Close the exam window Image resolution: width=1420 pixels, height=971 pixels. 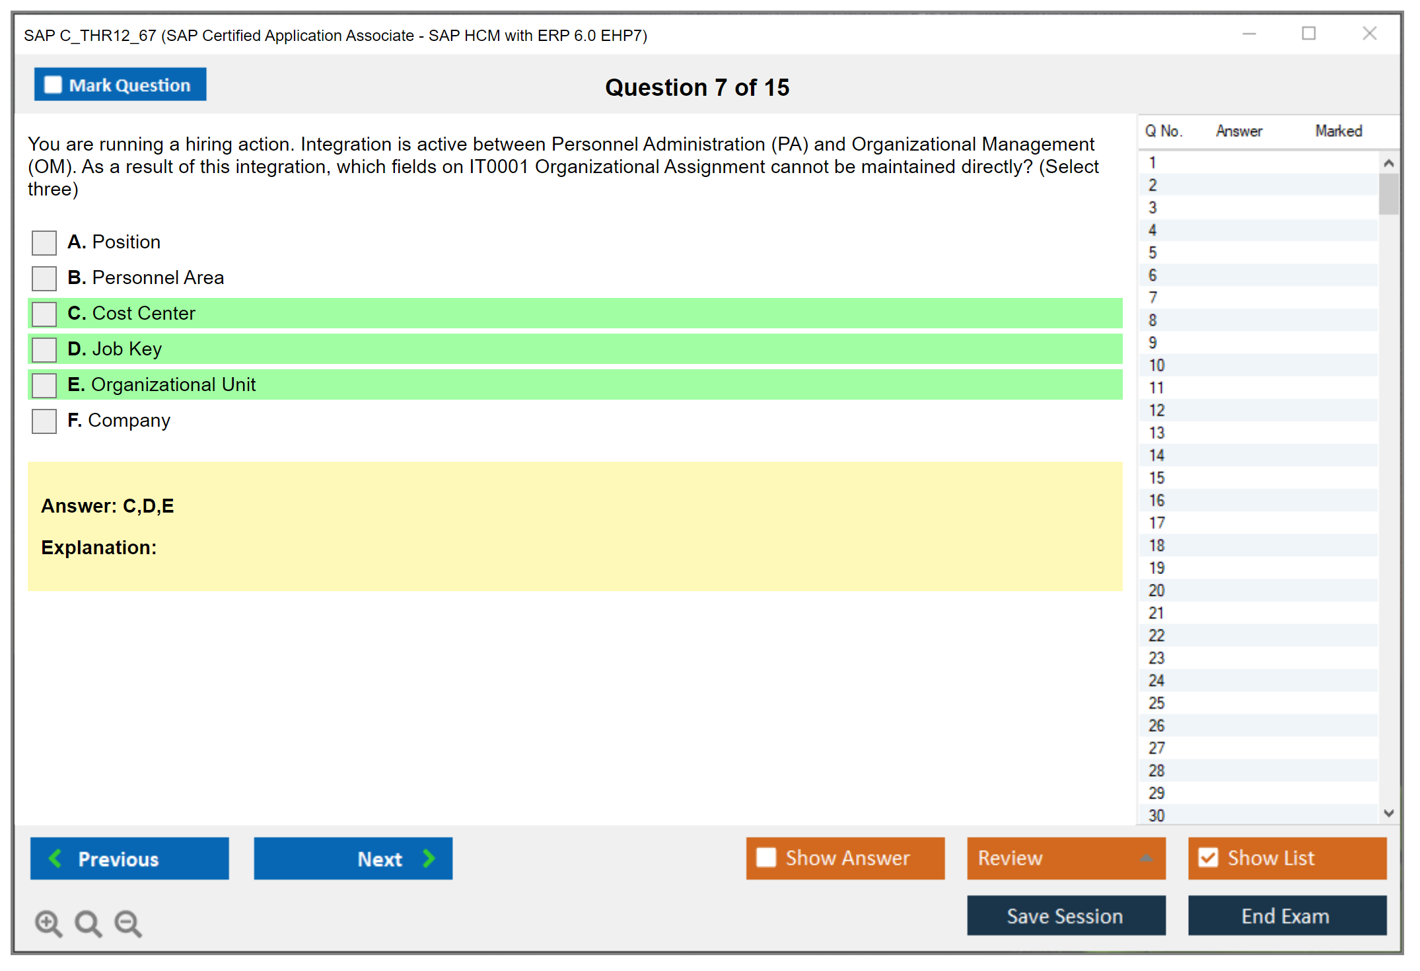point(1369,34)
